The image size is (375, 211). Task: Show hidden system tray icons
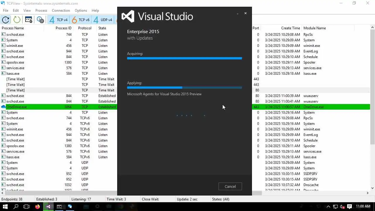[328, 207]
